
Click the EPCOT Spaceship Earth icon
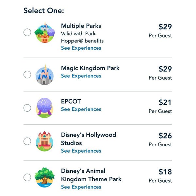click(x=44, y=108)
